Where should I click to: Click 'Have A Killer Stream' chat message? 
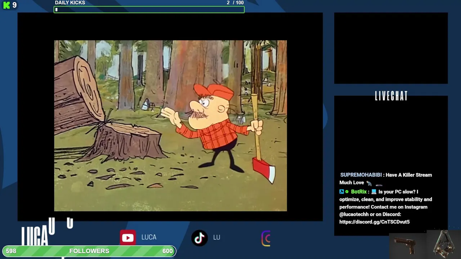click(x=409, y=175)
